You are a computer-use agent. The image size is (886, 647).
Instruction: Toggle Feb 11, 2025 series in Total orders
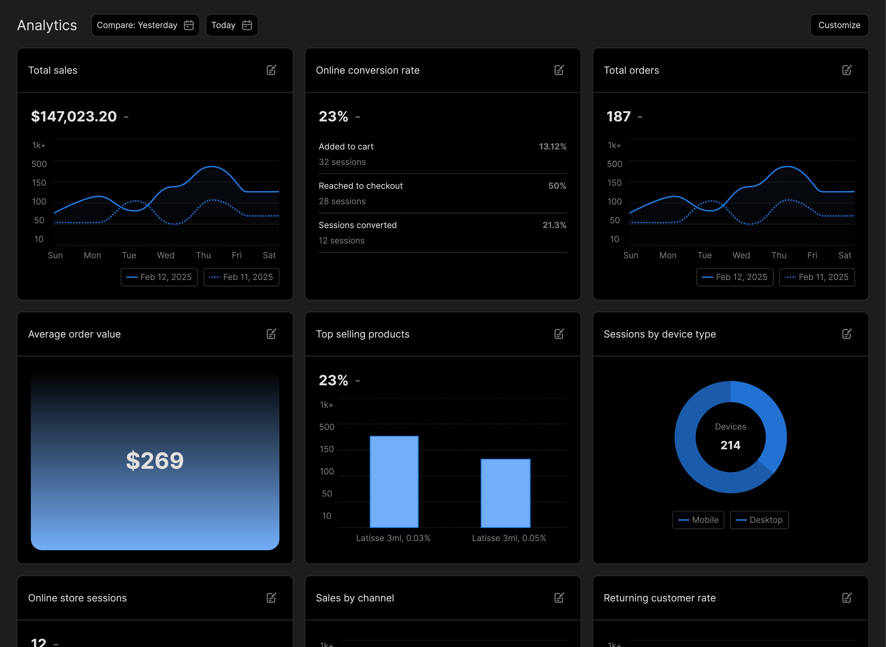tap(817, 277)
